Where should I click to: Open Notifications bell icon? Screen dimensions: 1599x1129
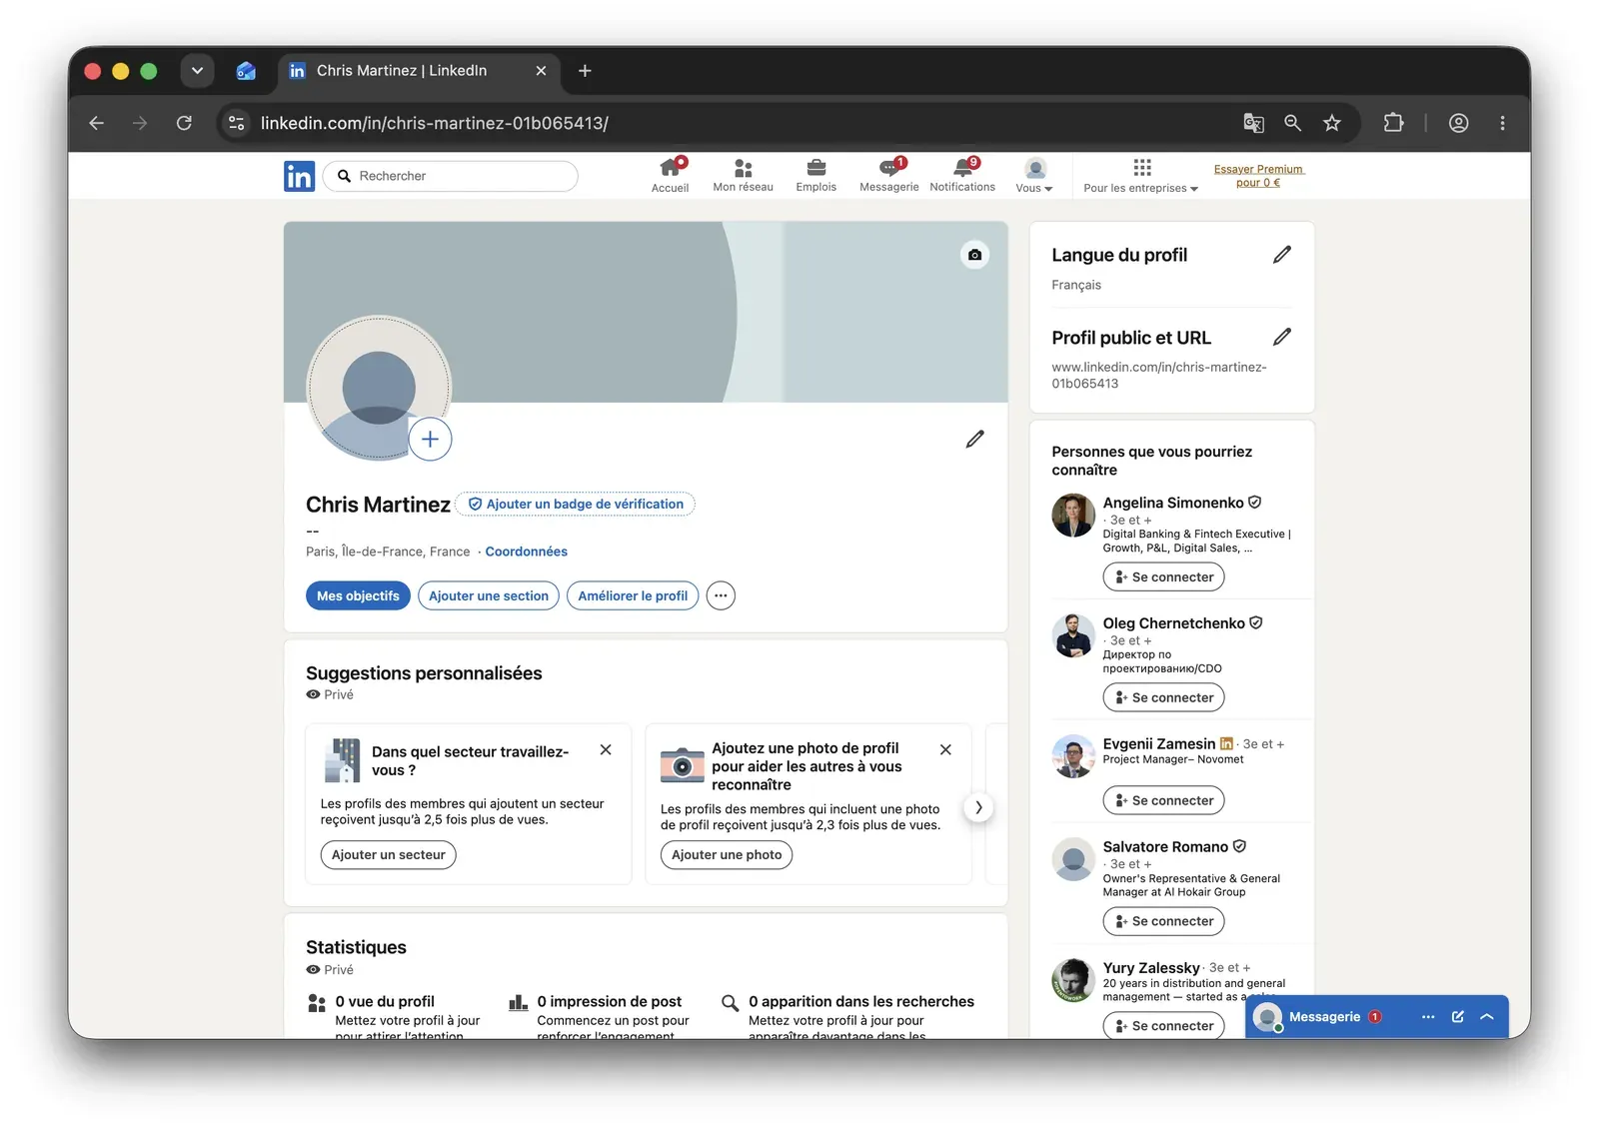click(x=962, y=175)
